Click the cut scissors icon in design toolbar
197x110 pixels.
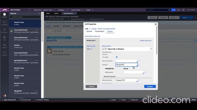tap(53, 31)
